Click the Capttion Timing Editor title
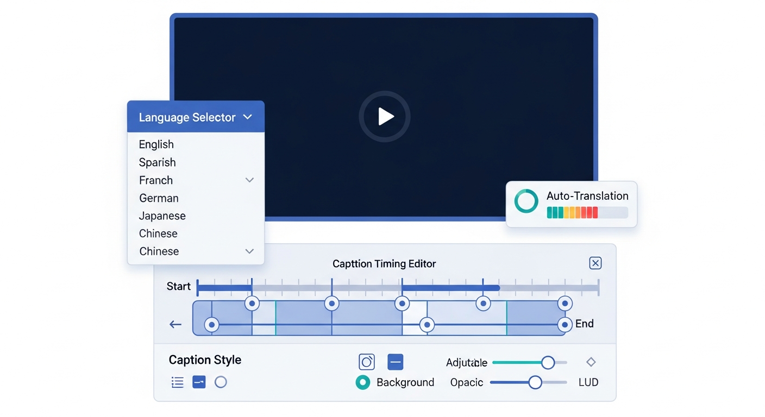 384,264
